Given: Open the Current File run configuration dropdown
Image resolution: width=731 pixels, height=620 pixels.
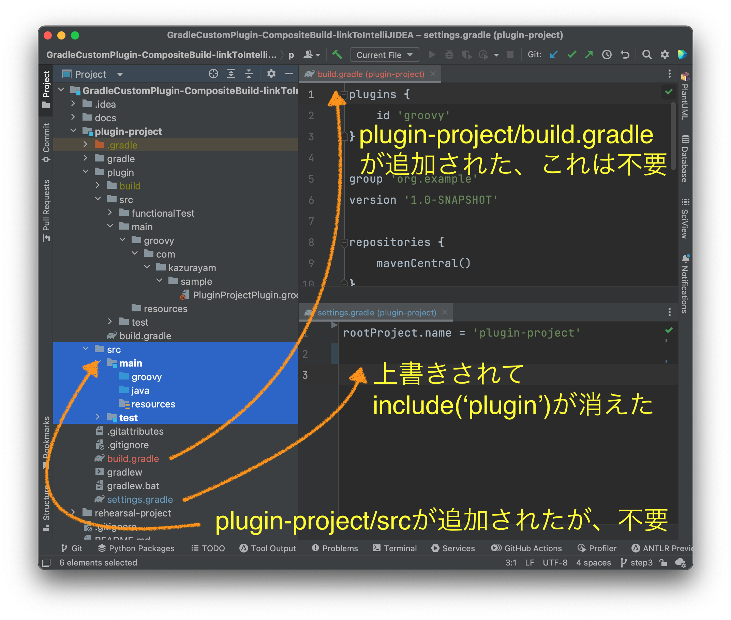Looking at the screenshot, I should [385, 55].
